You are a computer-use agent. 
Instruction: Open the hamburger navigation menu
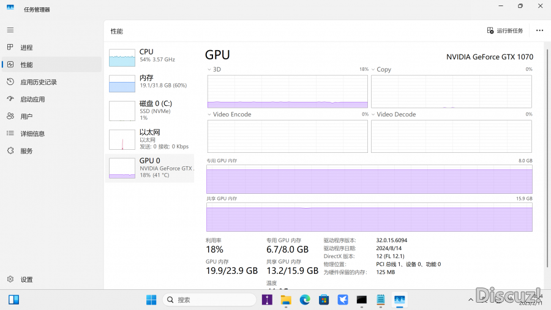tap(10, 30)
